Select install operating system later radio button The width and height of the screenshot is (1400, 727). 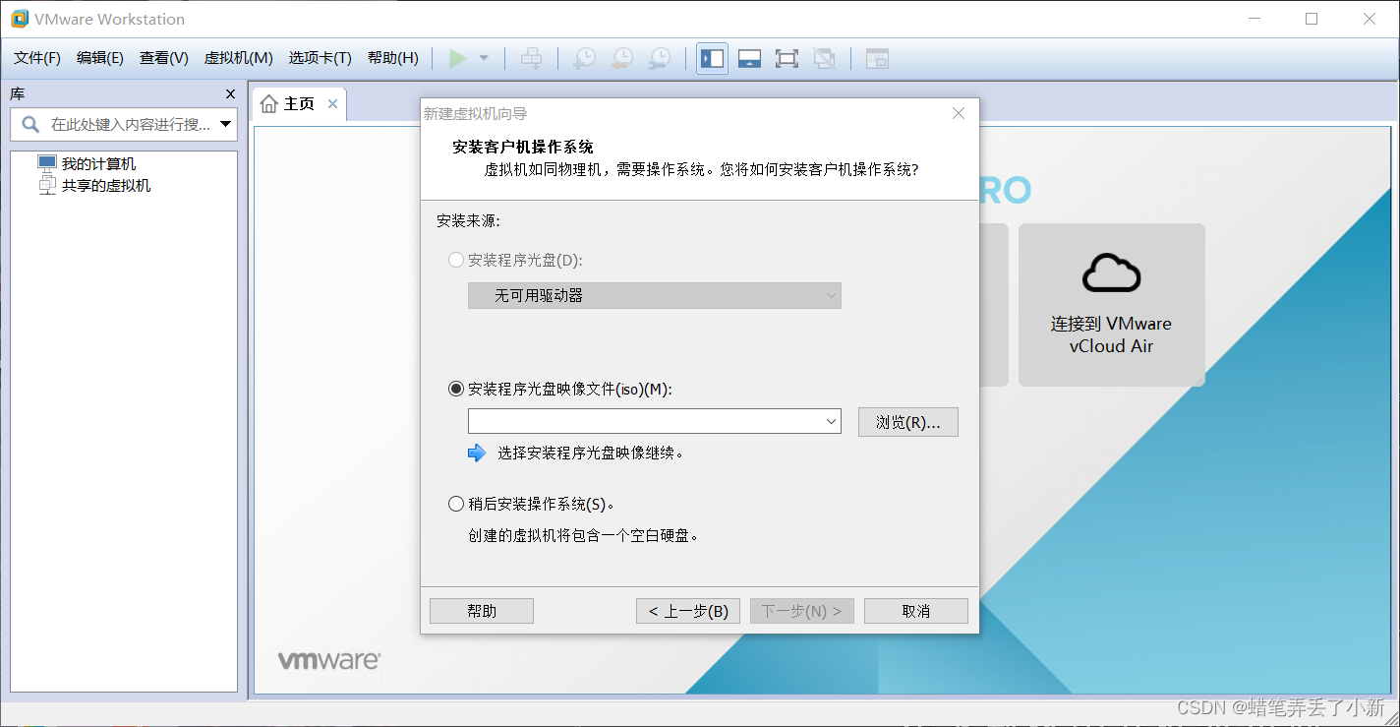[x=456, y=505]
